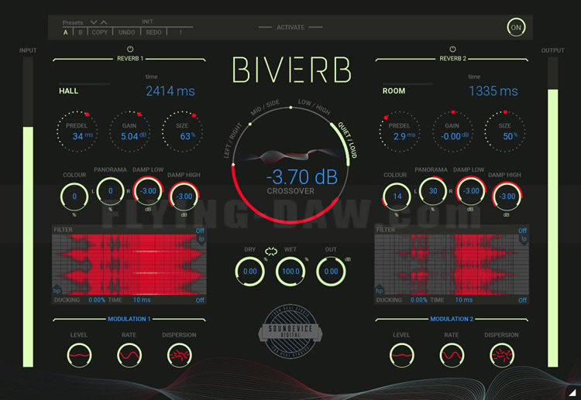Click the REDO button

coord(153,32)
